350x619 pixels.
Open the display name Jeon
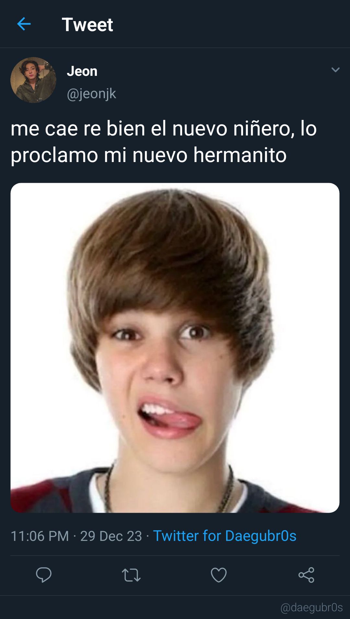82,71
